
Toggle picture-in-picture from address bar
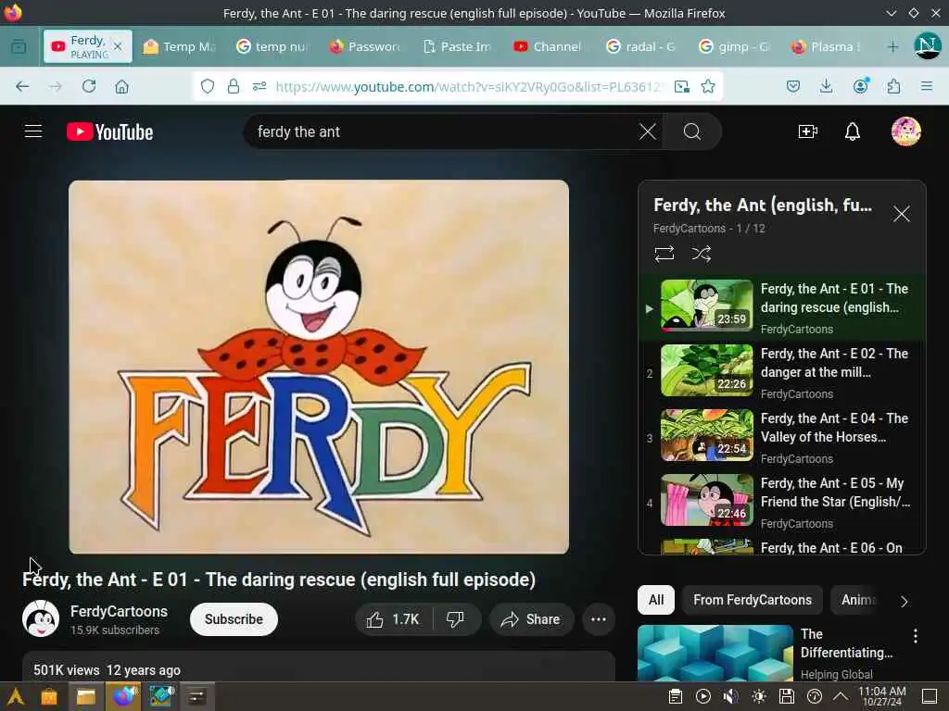[681, 86]
